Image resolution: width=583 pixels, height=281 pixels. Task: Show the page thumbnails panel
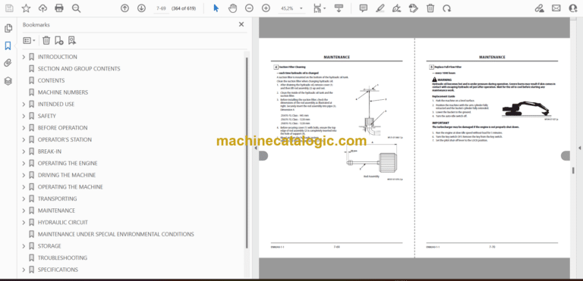[x=8, y=28]
